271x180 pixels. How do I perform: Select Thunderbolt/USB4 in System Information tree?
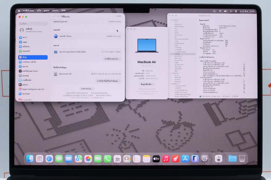click(x=181, y=39)
